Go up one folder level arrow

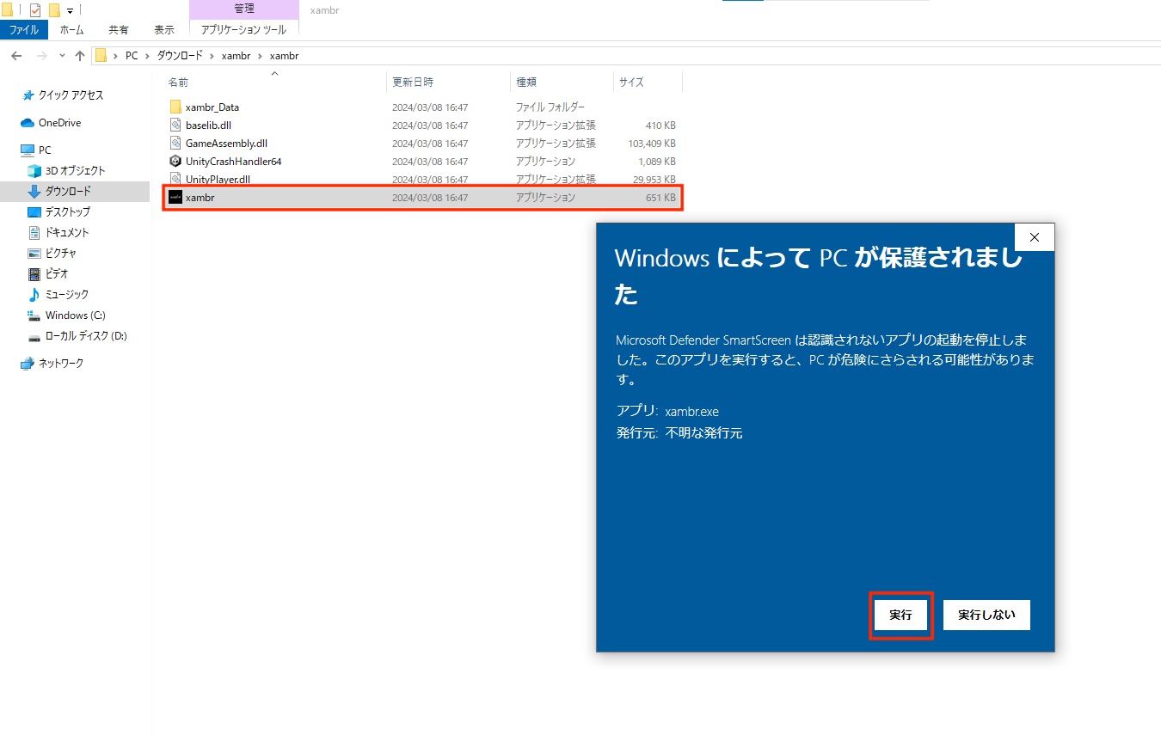point(80,56)
